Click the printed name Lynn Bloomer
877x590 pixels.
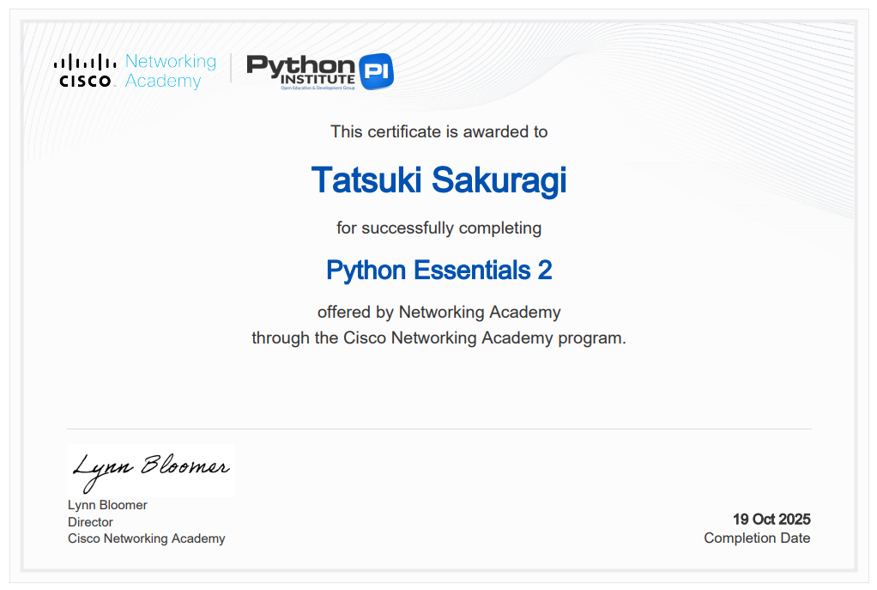click(x=107, y=505)
